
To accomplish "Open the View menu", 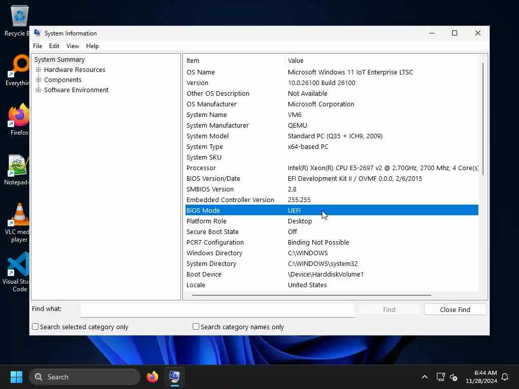I will tap(72, 46).
